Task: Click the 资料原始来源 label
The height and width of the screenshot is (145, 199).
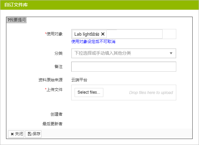Action: [x=51, y=80]
